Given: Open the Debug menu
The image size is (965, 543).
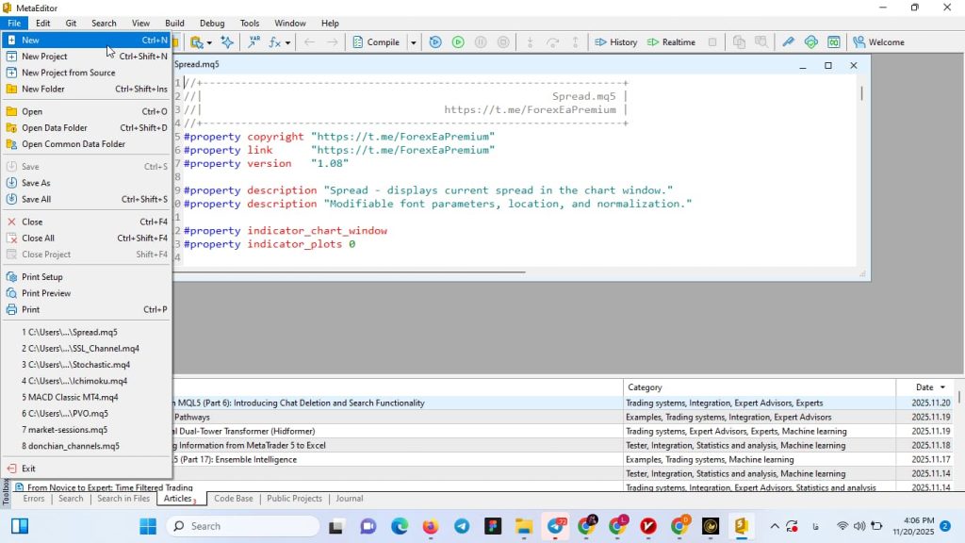Looking at the screenshot, I should point(212,23).
